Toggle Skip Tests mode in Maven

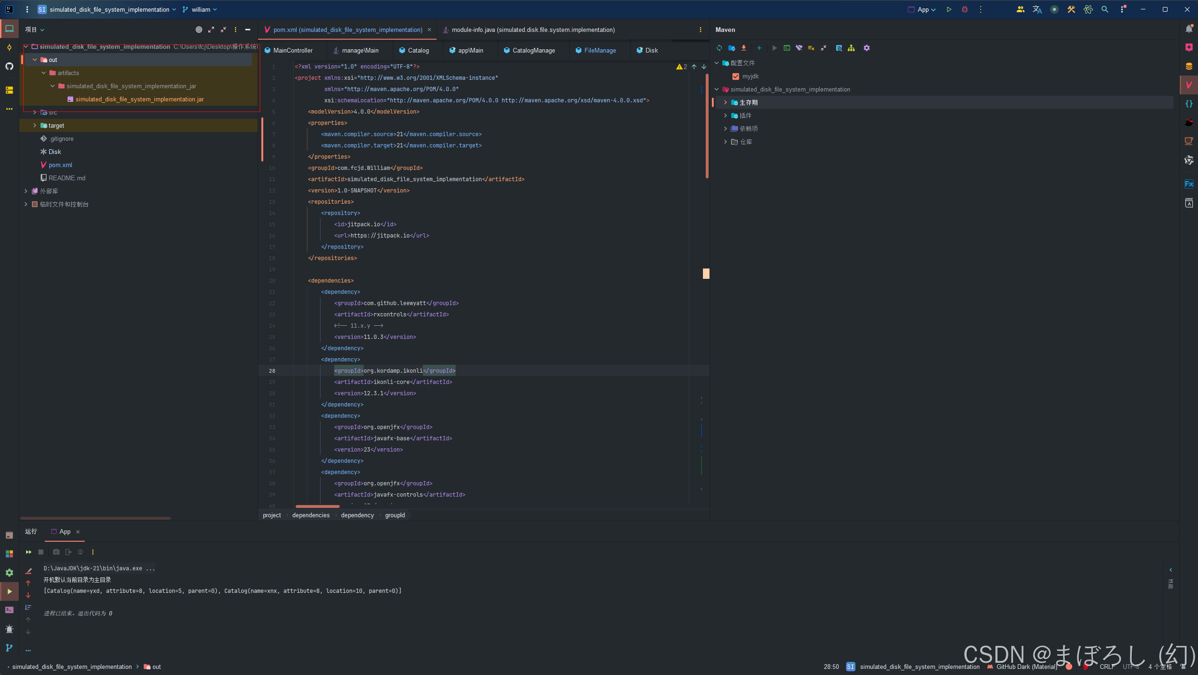(x=811, y=48)
